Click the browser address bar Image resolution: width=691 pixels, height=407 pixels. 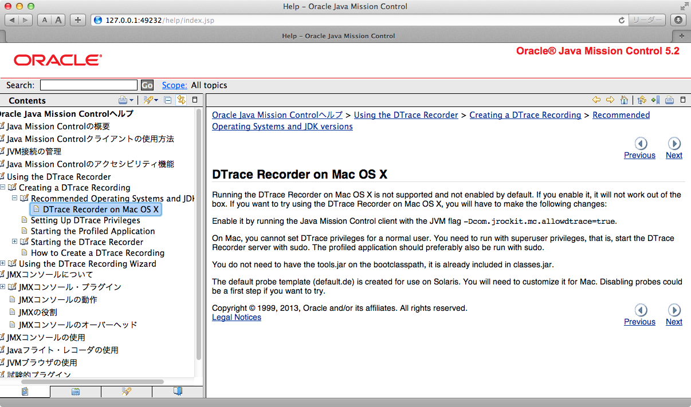[x=359, y=20]
